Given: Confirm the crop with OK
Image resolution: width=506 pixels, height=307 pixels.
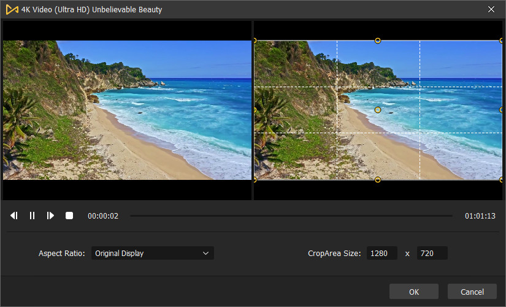Looking at the screenshot, I should [414, 292].
